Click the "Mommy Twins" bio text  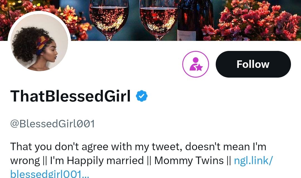(189, 160)
